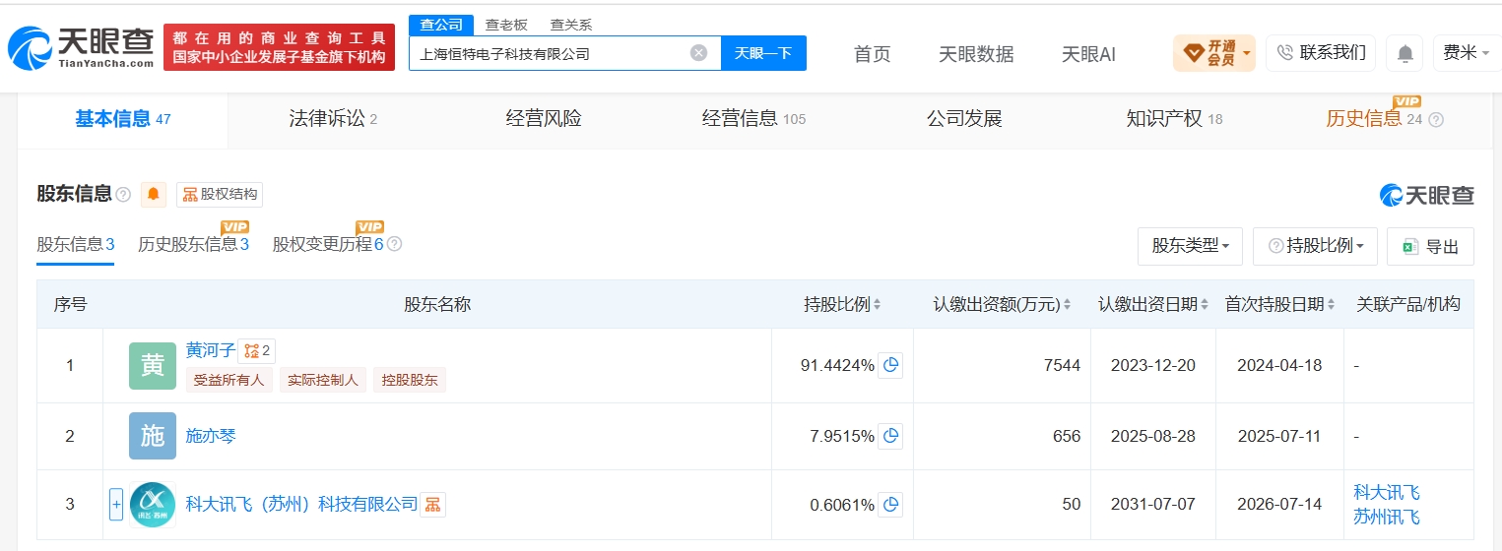Click the notification bell icon in header

coord(1404,53)
